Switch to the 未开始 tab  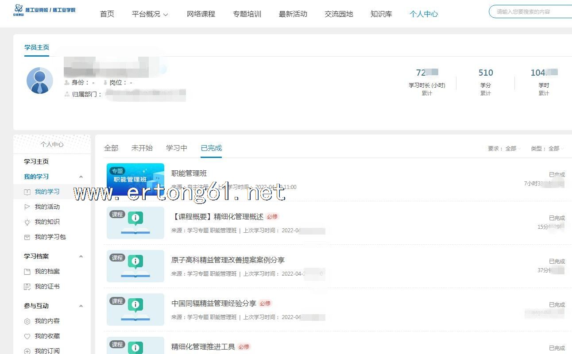click(x=142, y=148)
